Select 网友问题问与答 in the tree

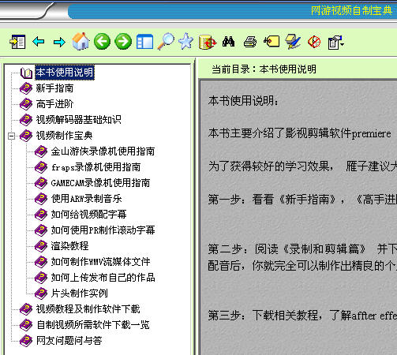coord(69,341)
